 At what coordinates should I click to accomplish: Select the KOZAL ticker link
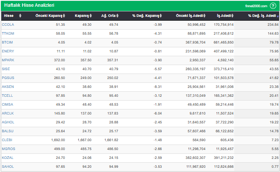click(x=8, y=158)
